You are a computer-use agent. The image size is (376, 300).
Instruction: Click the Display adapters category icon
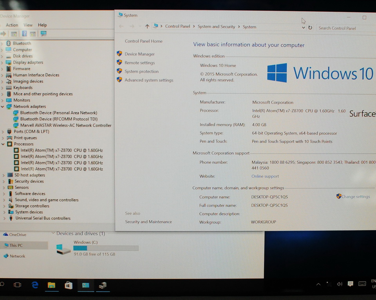pos(9,62)
